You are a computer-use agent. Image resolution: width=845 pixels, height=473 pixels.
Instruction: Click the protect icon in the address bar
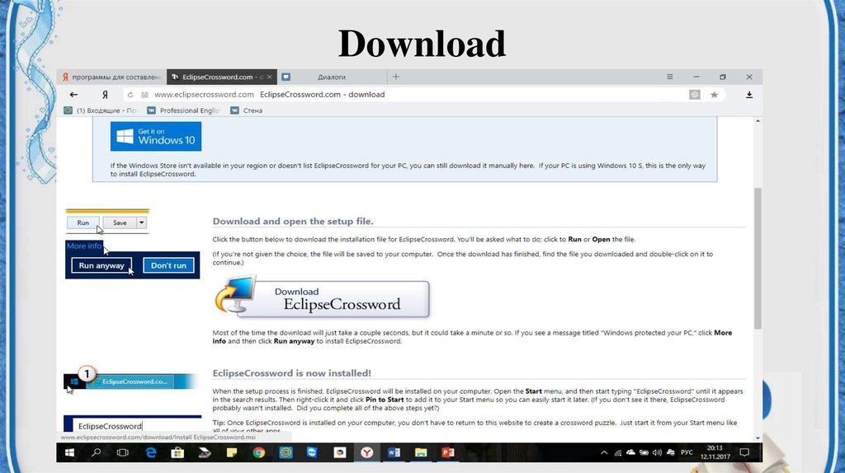pyautogui.click(x=695, y=95)
